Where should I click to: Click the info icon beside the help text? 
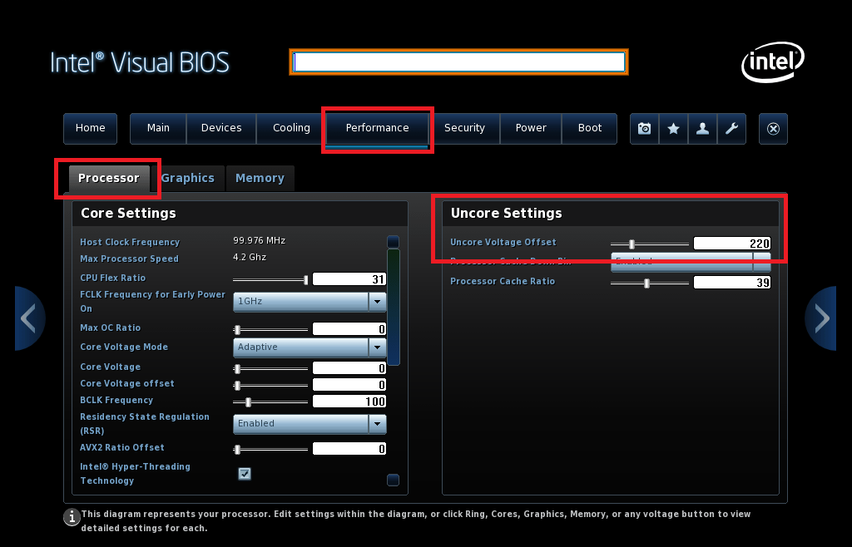(x=72, y=517)
